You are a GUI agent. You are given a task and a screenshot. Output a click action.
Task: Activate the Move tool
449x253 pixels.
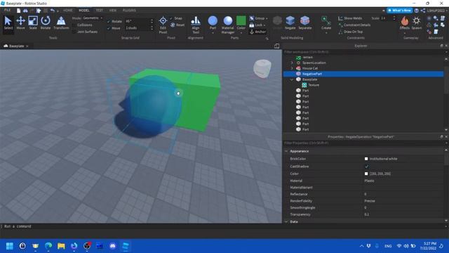coord(20,23)
